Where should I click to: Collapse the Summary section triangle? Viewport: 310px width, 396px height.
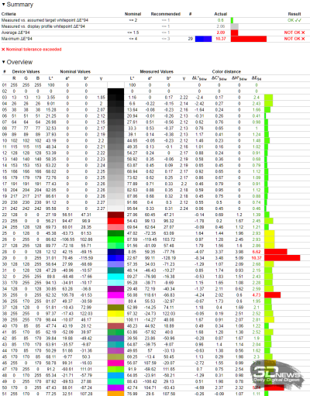3,5
